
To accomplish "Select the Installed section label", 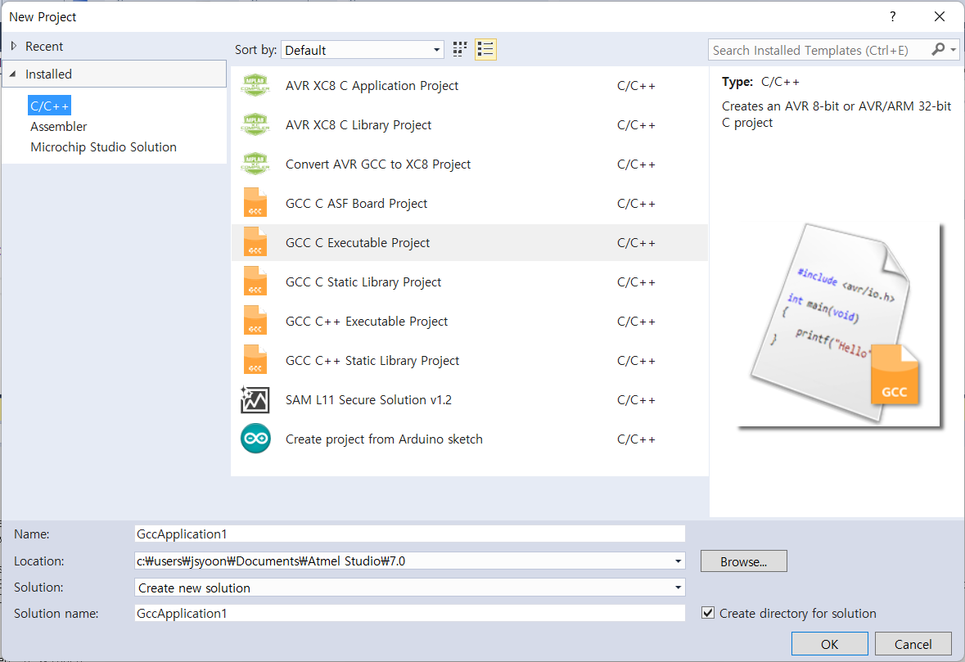I will (48, 74).
